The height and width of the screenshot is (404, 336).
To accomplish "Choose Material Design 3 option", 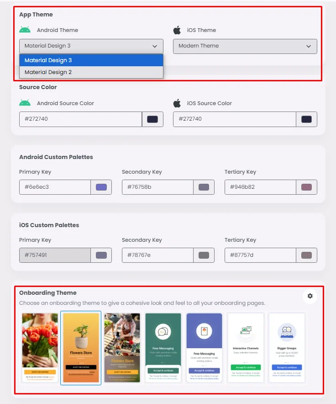I will 91,60.
